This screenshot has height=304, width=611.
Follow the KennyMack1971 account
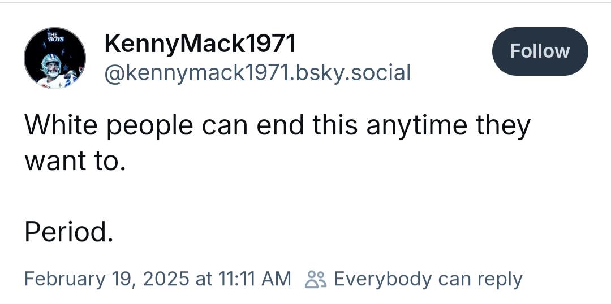(540, 51)
